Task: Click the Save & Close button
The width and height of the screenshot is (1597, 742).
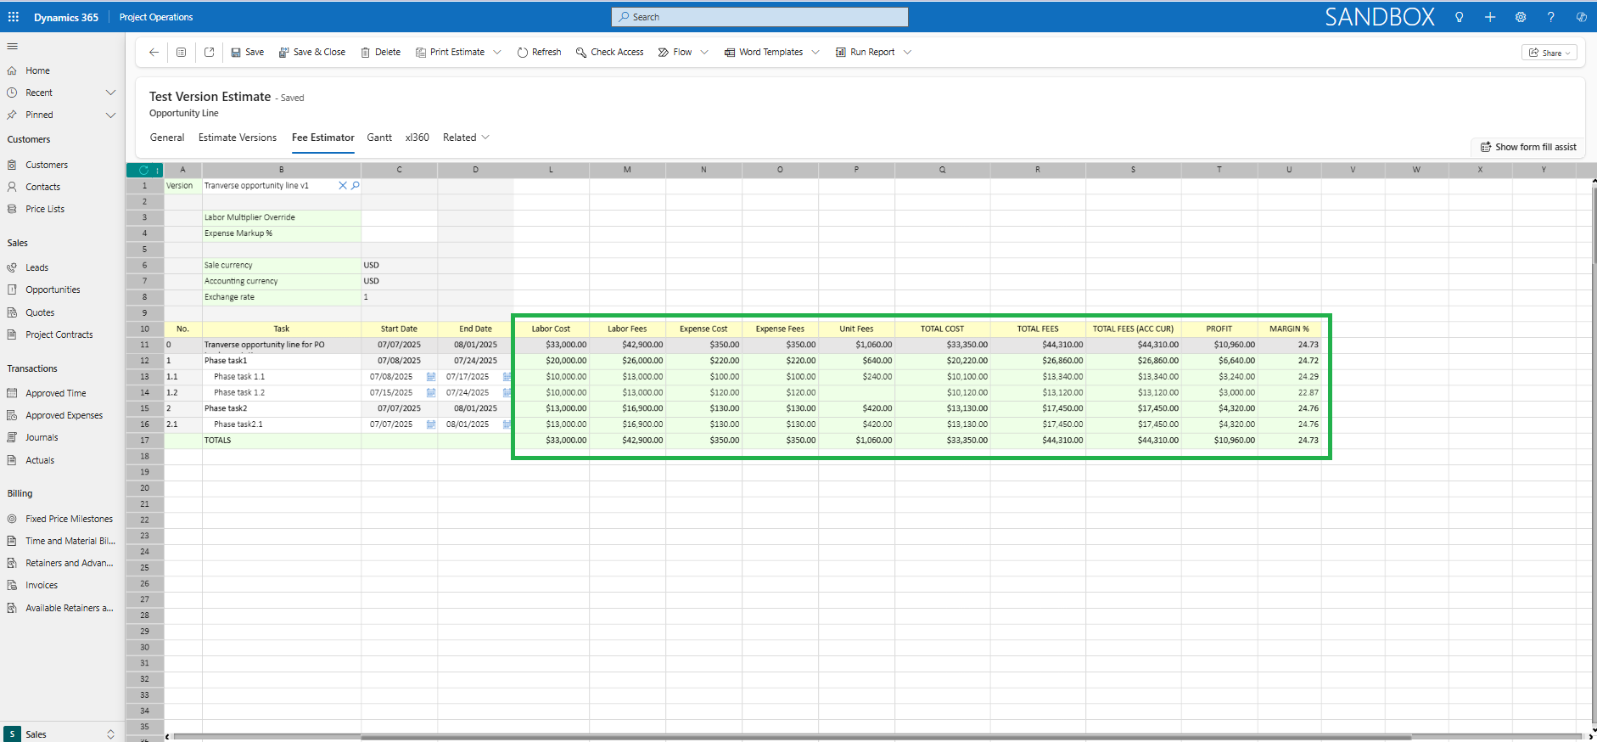Action: (x=312, y=53)
